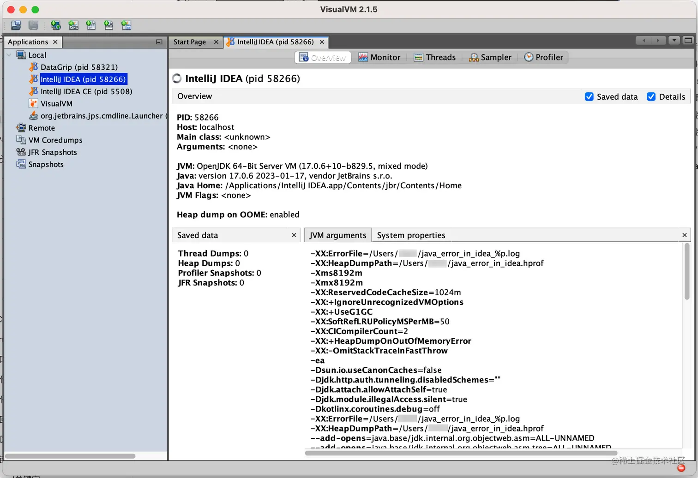Close the Saved data section
Screen dimensions: 698x478
coord(294,235)
